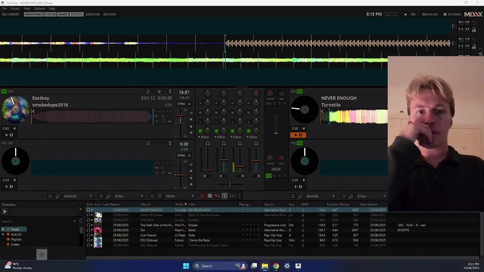Open the right-side Reverb effect dropdown
This screenshot has height=272, width=484.
(x=321, y=196)
